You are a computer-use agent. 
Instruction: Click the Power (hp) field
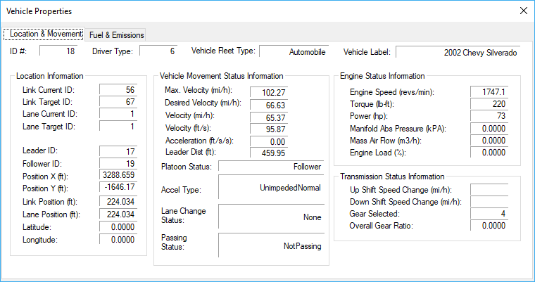489,116
